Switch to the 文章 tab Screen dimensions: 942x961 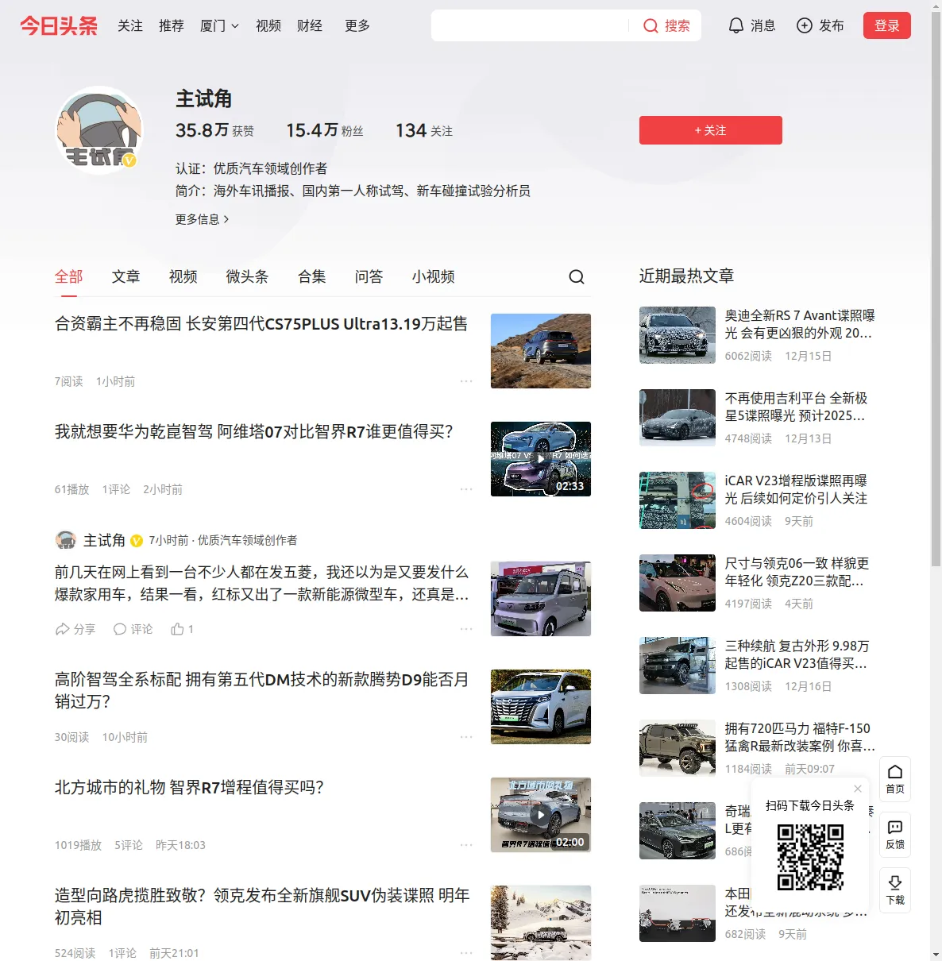pyautogui.click(x=126, y=276)
